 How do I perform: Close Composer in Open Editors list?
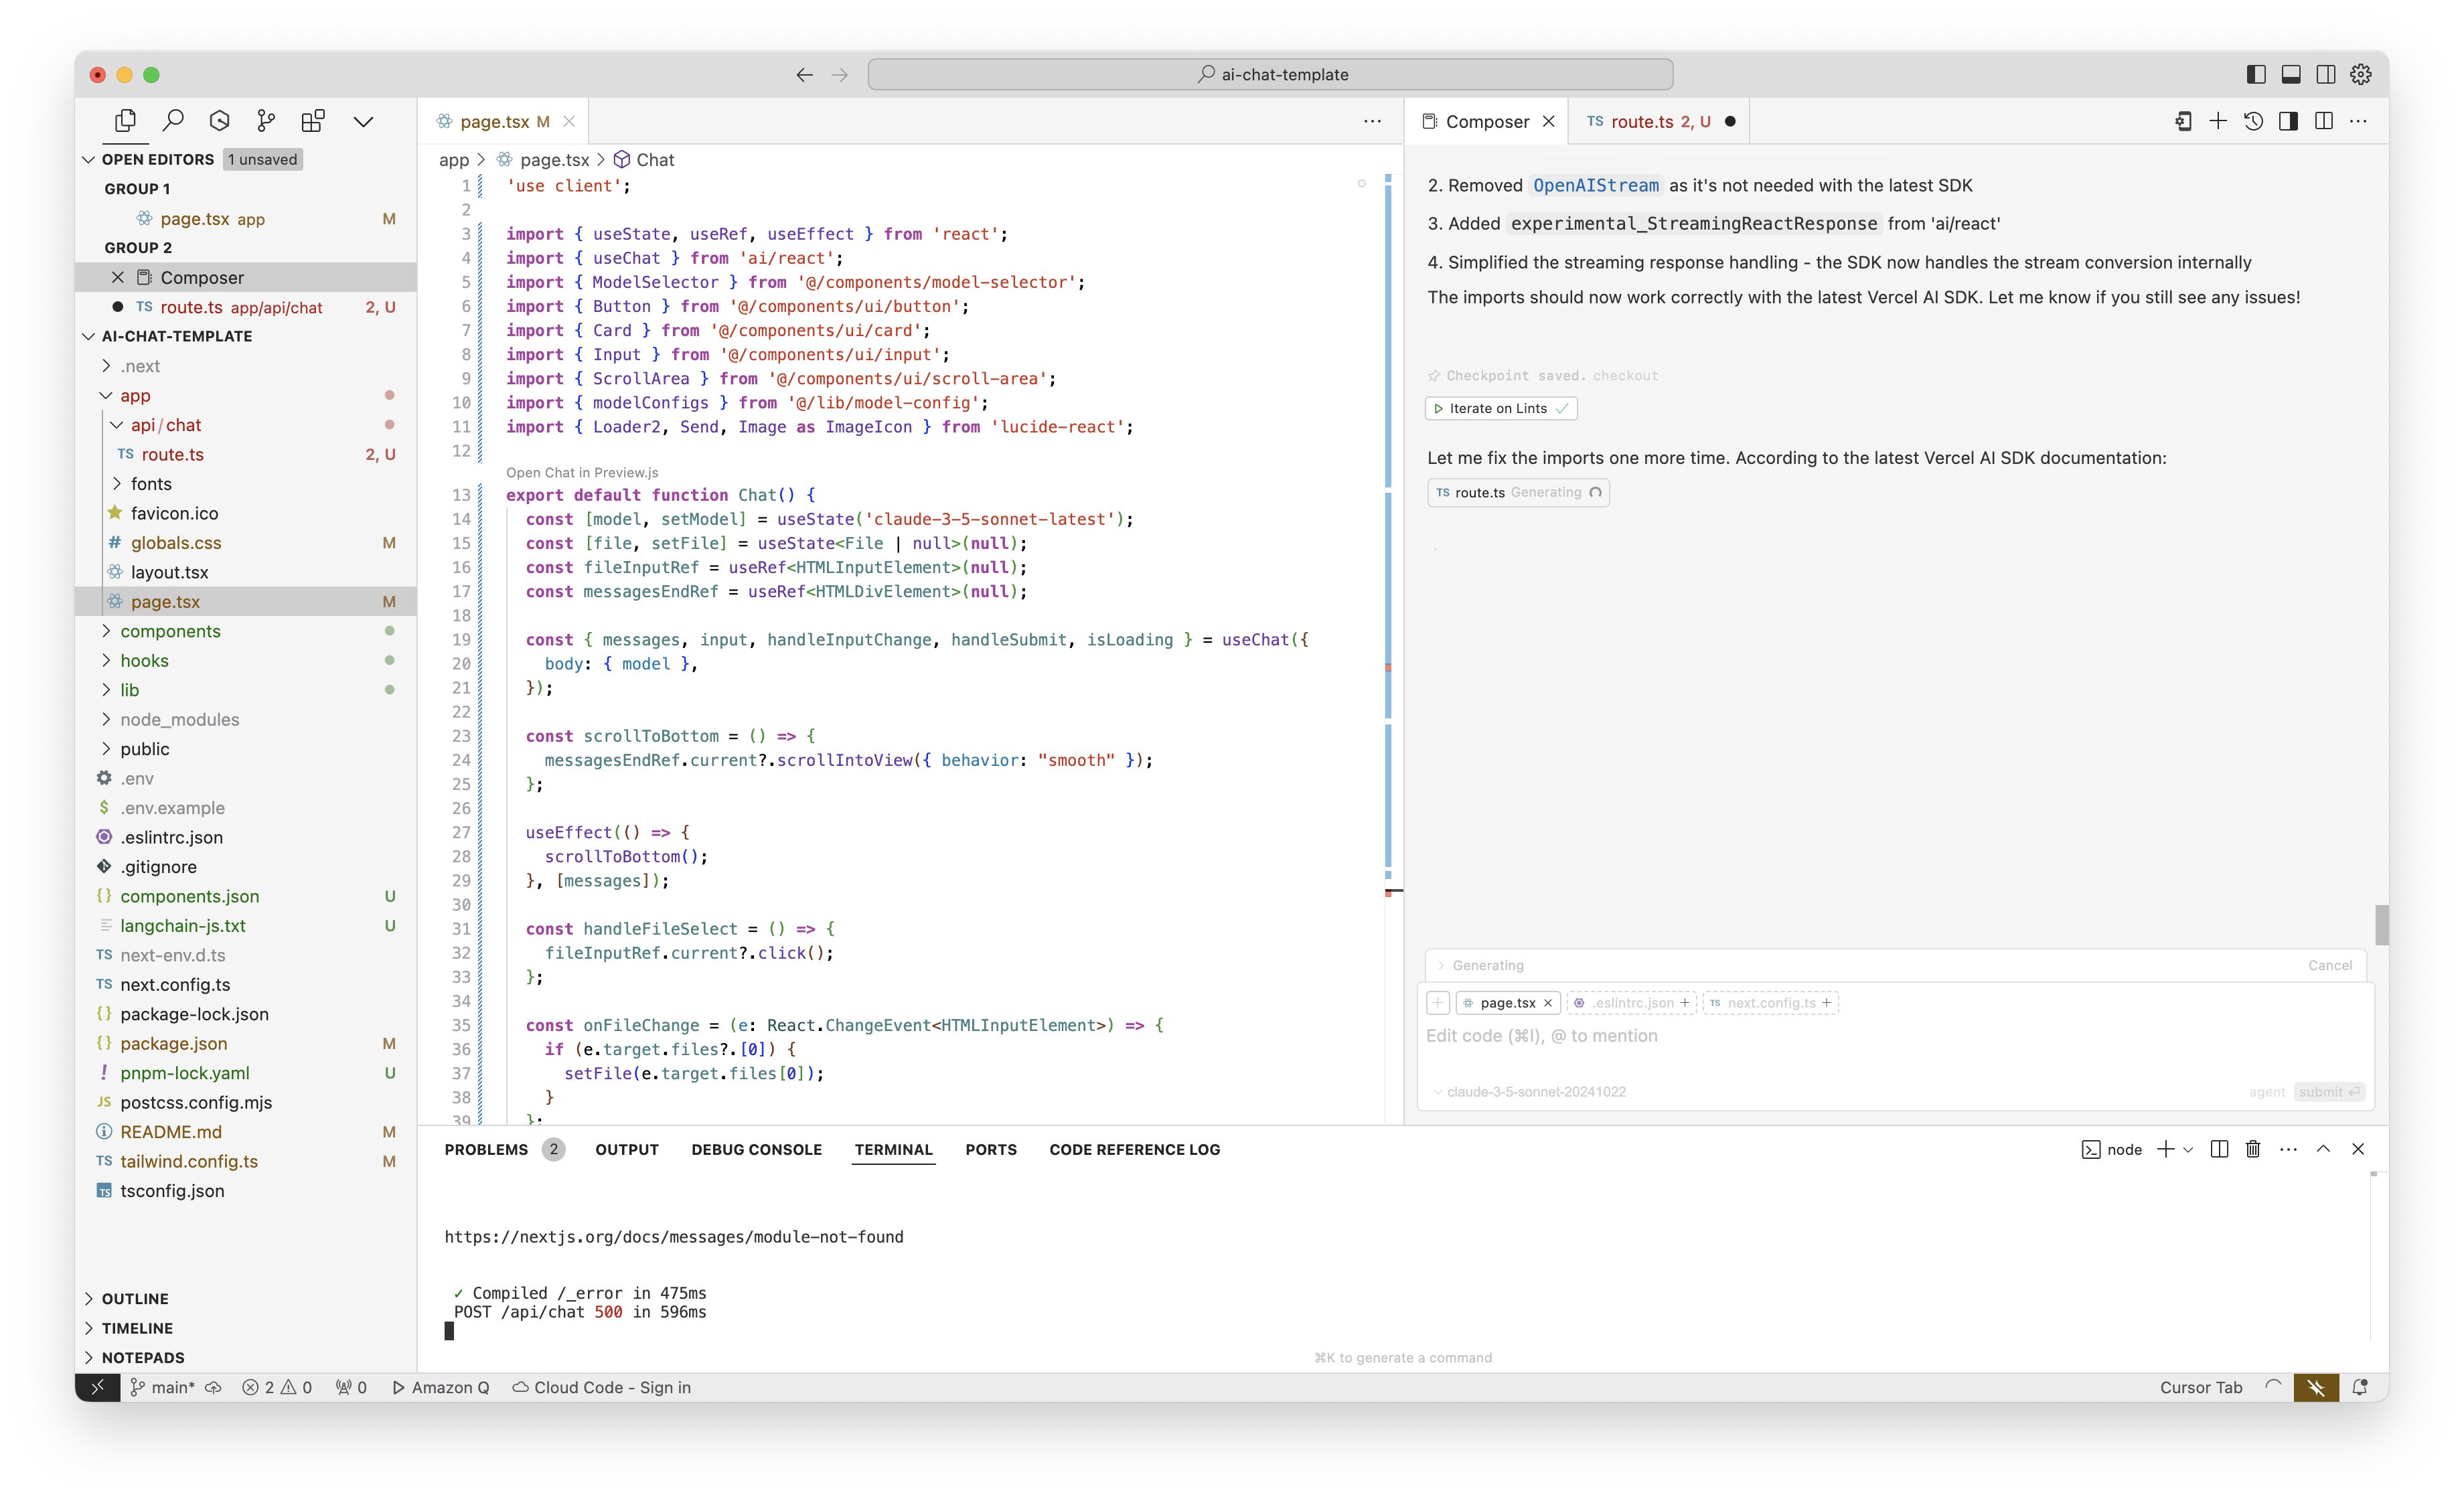click(117, 277)
